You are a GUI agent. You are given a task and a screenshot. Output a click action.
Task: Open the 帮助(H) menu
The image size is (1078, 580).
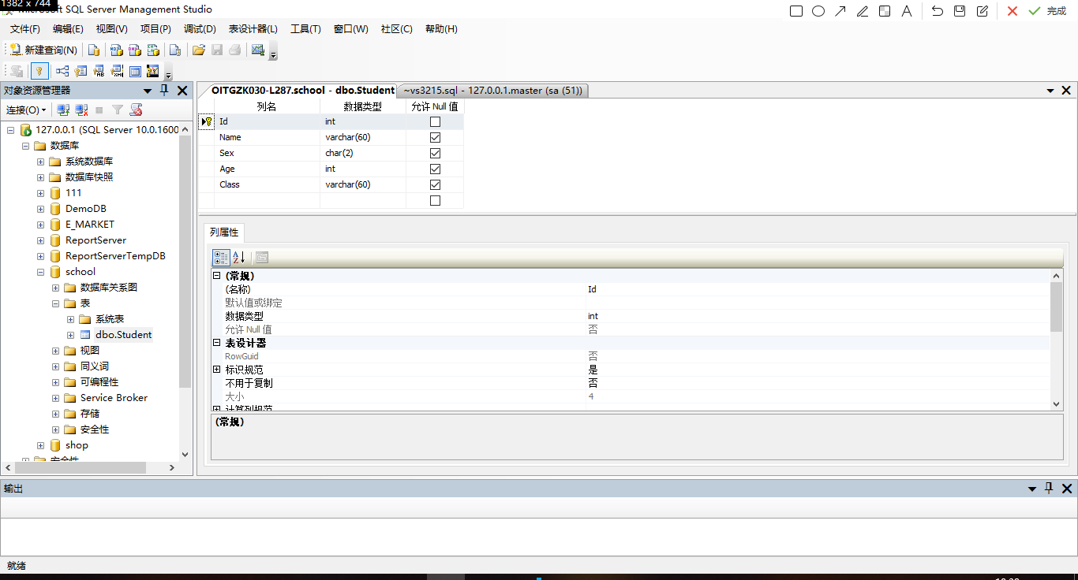point(441,29)
